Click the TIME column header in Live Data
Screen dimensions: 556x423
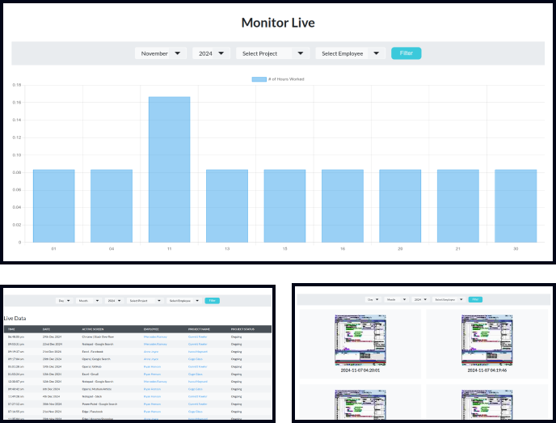pos(11,329)
